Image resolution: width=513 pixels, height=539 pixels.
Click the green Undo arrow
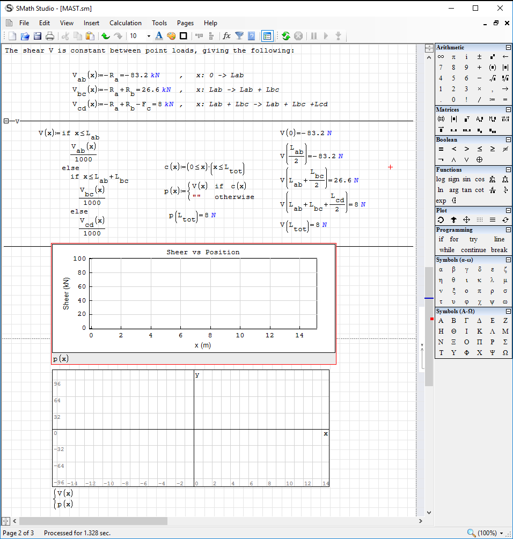tap(106, 36)
